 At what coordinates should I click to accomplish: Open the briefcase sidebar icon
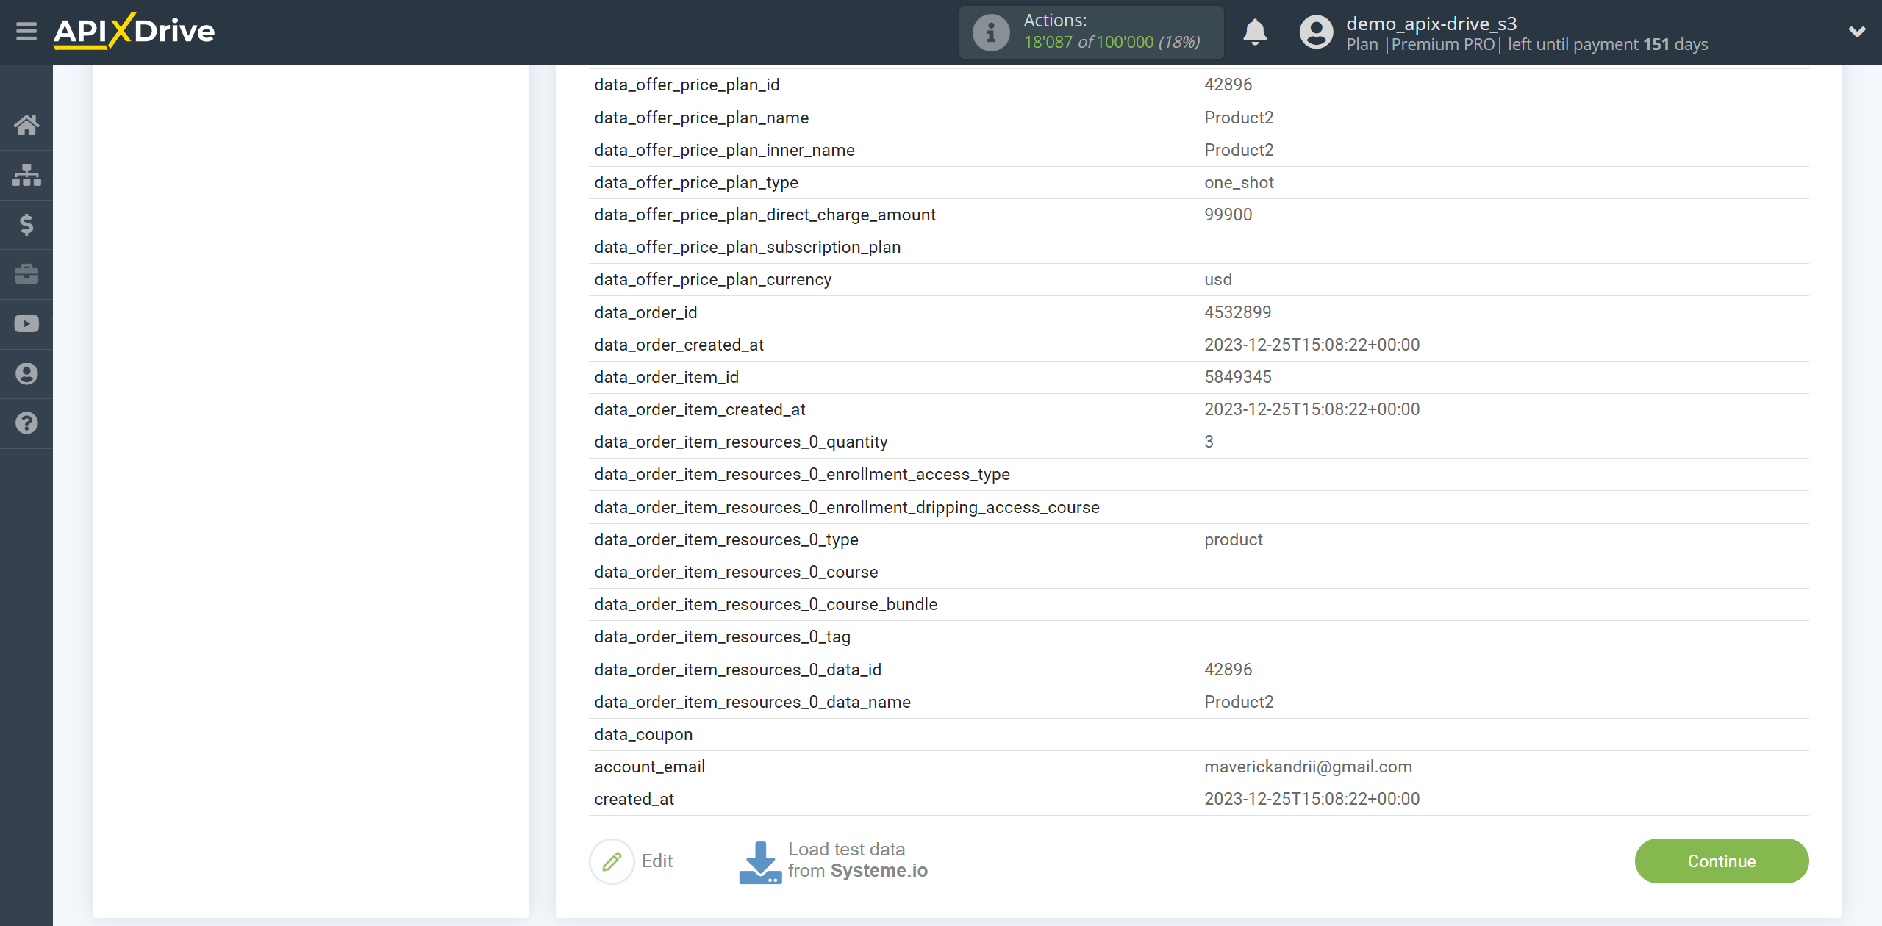pyautogui.click(x=26, y=274)
